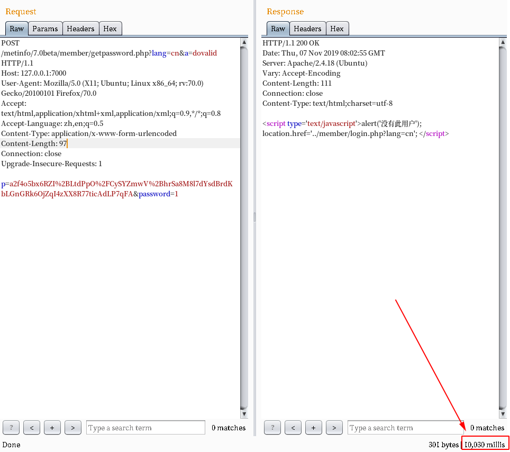
Task: Click the 'Upgrade-Insecure-Requests: 1' line
Action: (x=52, y=164)
